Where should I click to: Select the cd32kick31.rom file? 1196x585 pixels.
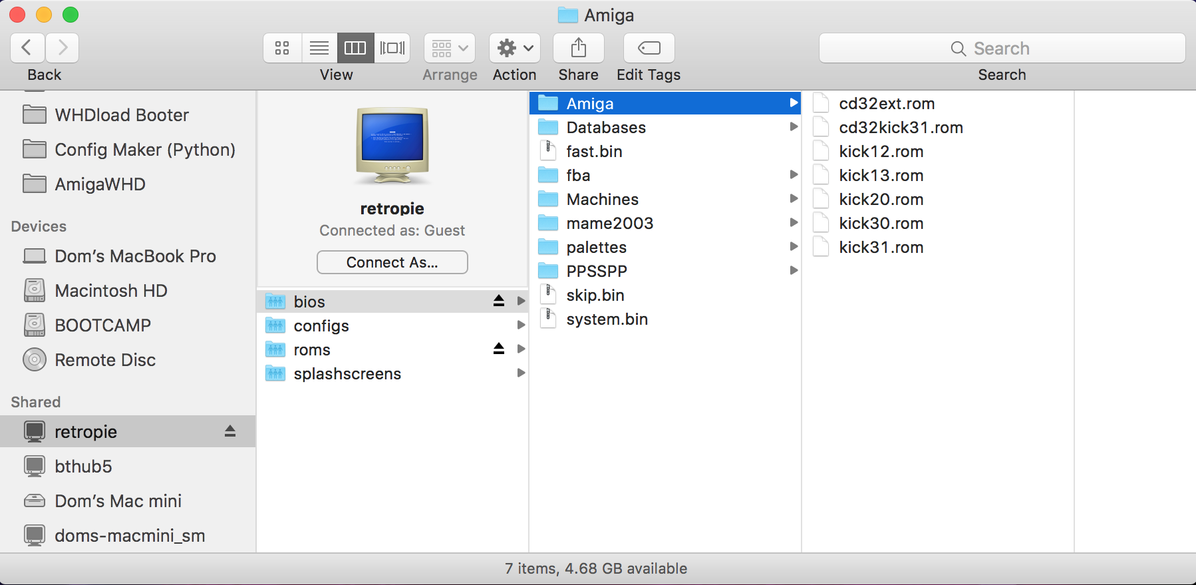click(x=938, y=127)
